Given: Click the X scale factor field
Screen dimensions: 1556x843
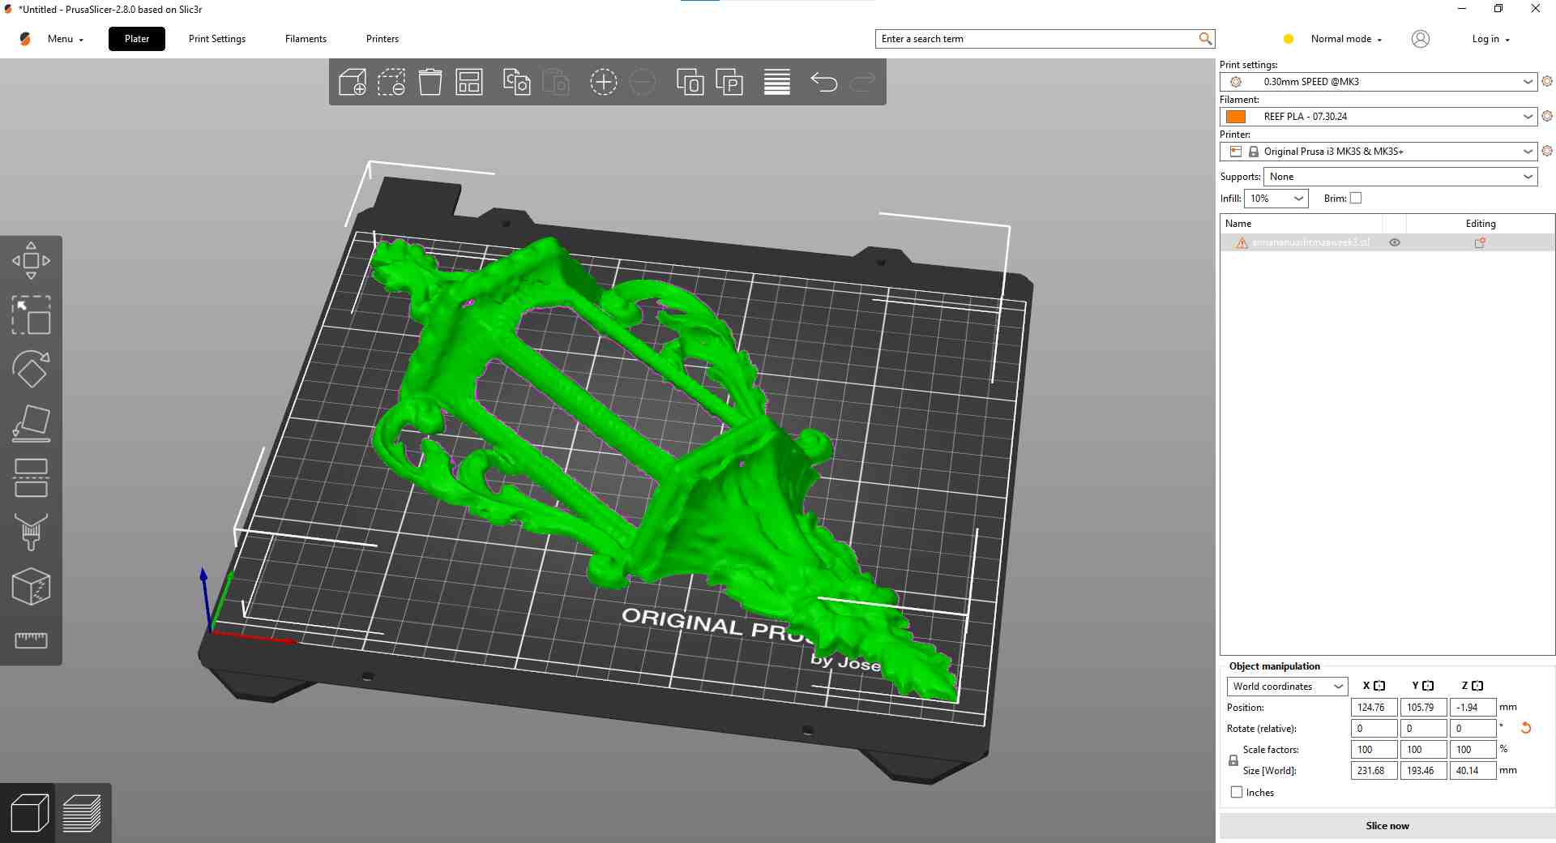Looking at the screenshot, I should (1374, 749).
